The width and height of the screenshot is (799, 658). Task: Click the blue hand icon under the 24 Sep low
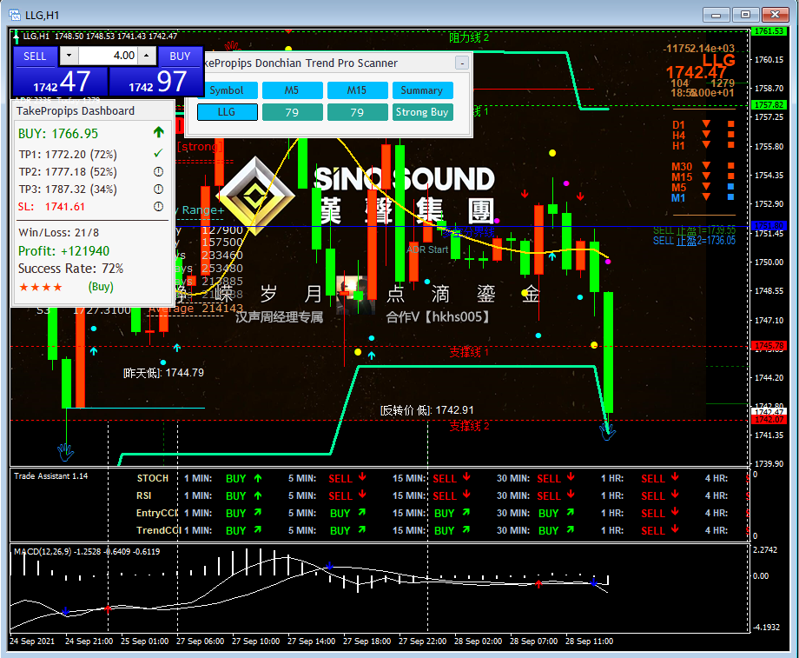[x=66, y=452]
